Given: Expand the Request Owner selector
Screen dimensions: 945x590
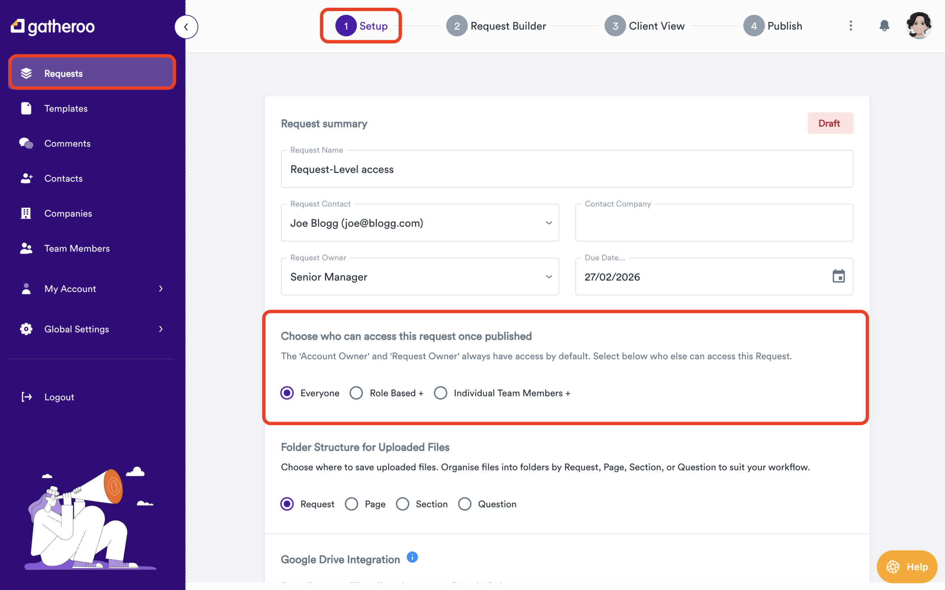Looking at the screenshot, I should (549, 277).
